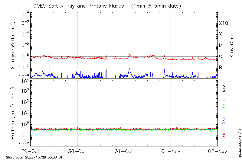242x160 pixels.
Task: Click the 'Xray Class' vertical axis title
Action: (x=232, y=45)
